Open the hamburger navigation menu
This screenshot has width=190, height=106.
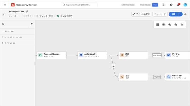5,5
